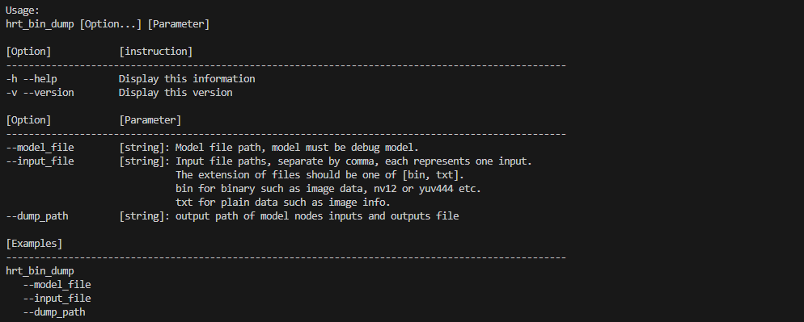The height and width of the screenshot is (322, 804).
Task: Click the indented --dump_path example line
Action: (54, 312)
